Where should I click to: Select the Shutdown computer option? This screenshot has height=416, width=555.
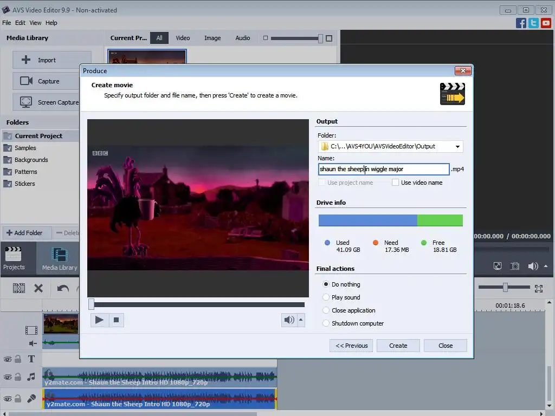326,323
